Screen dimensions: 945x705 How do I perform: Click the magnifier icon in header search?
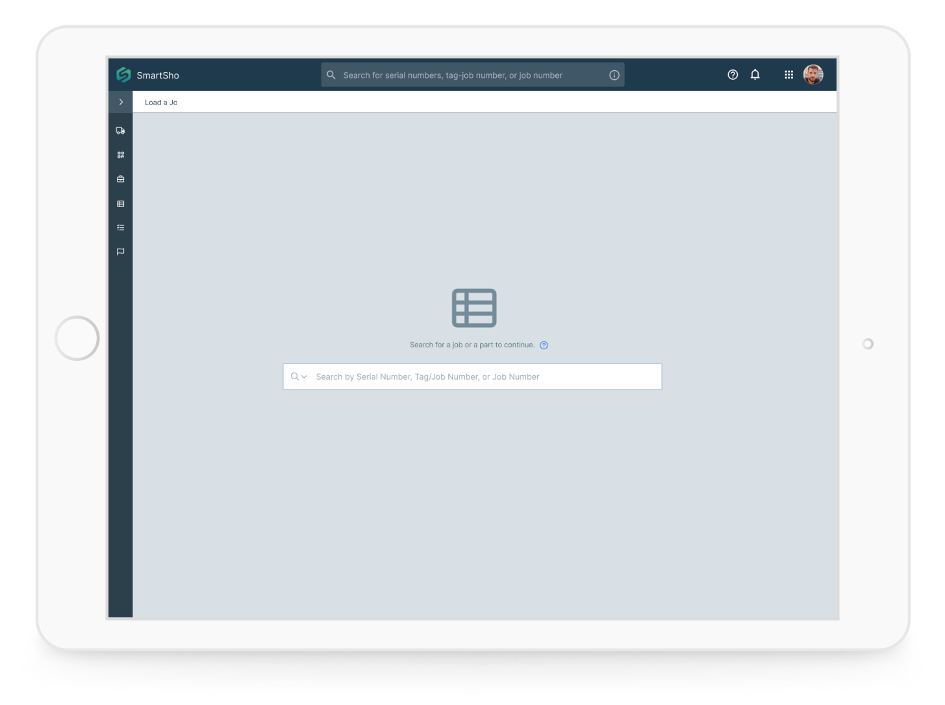331,75
